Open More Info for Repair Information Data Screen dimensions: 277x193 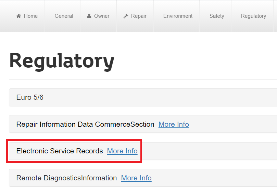point(174,124)
